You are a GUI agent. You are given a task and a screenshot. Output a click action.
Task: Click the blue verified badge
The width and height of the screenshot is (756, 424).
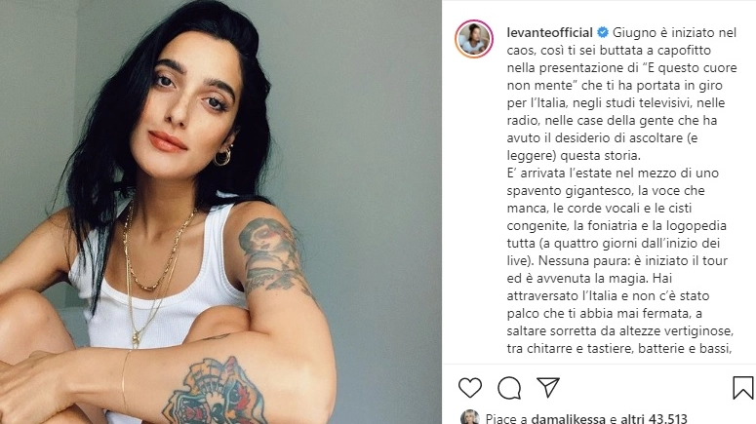[x=603, y=33]
